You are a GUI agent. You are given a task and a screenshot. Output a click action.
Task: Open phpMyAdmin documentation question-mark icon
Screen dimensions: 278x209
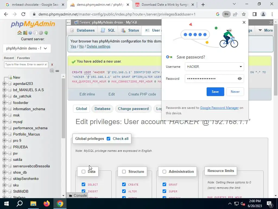point(30,33)
